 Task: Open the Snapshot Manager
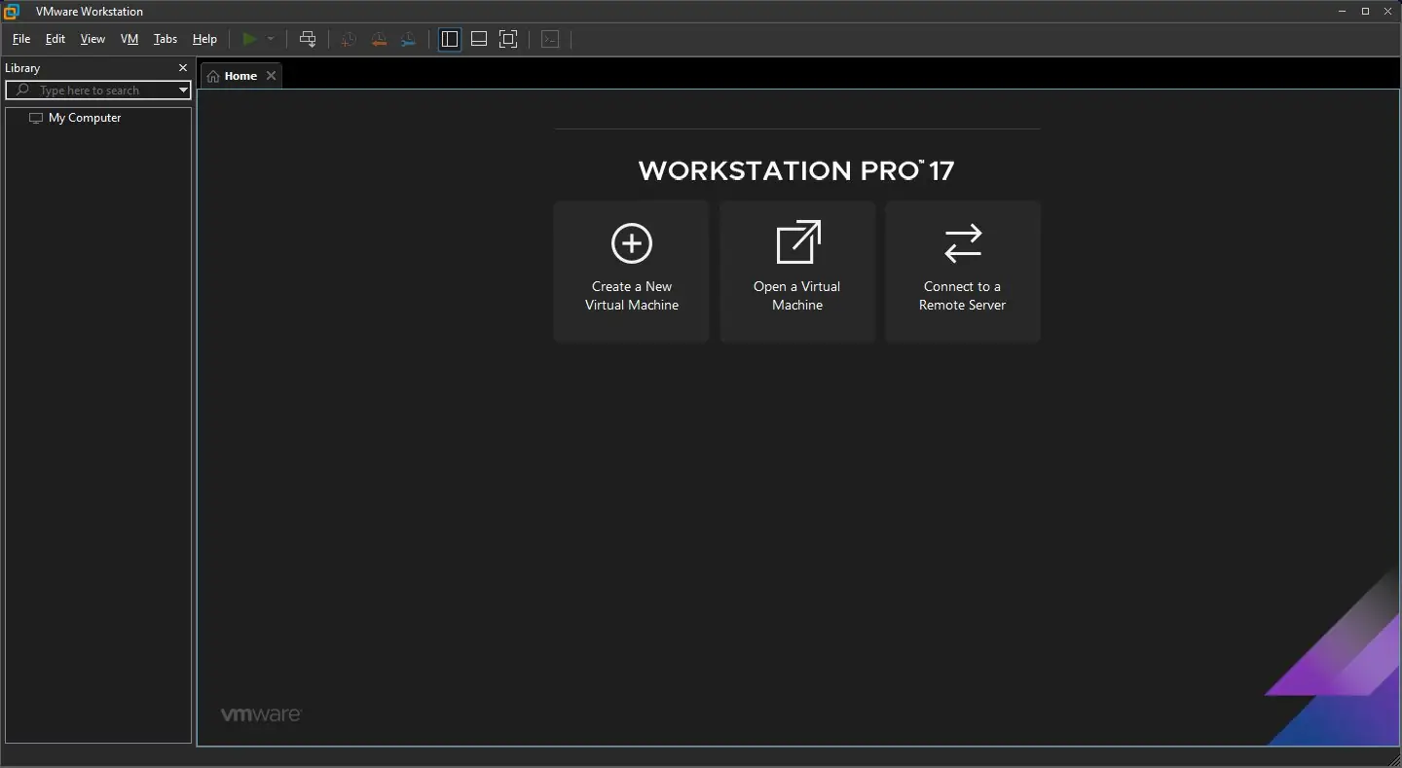[408, 39]
